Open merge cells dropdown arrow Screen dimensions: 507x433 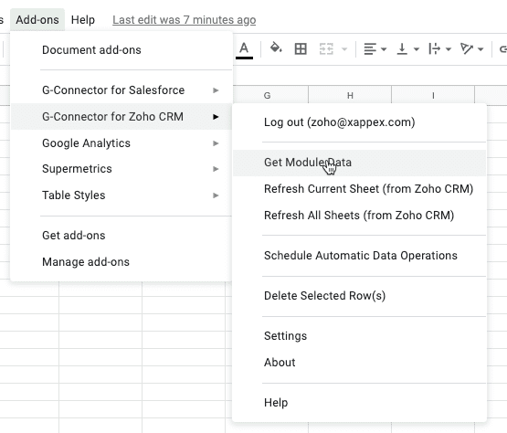[344, 49]
